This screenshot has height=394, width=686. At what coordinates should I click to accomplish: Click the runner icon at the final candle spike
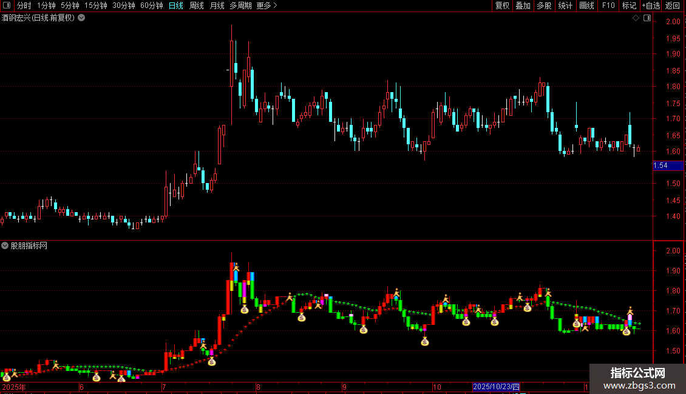(630, 311)
